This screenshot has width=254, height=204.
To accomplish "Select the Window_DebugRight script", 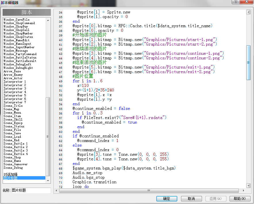I will tap(18, 68).
